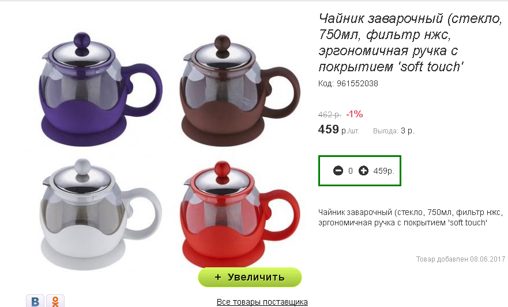Click the Увеличить enlarge image button
The image size is (508, 307).
click(250, 277)
